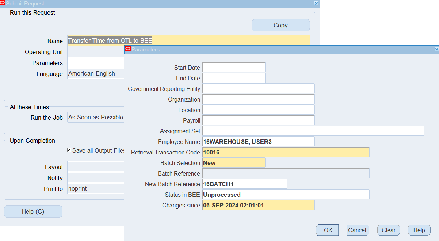Click the Request Name field

pyautogui.click(x=189, y=41)
